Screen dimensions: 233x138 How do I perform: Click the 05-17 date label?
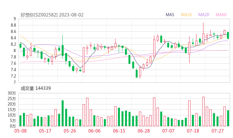coord(45,131)
